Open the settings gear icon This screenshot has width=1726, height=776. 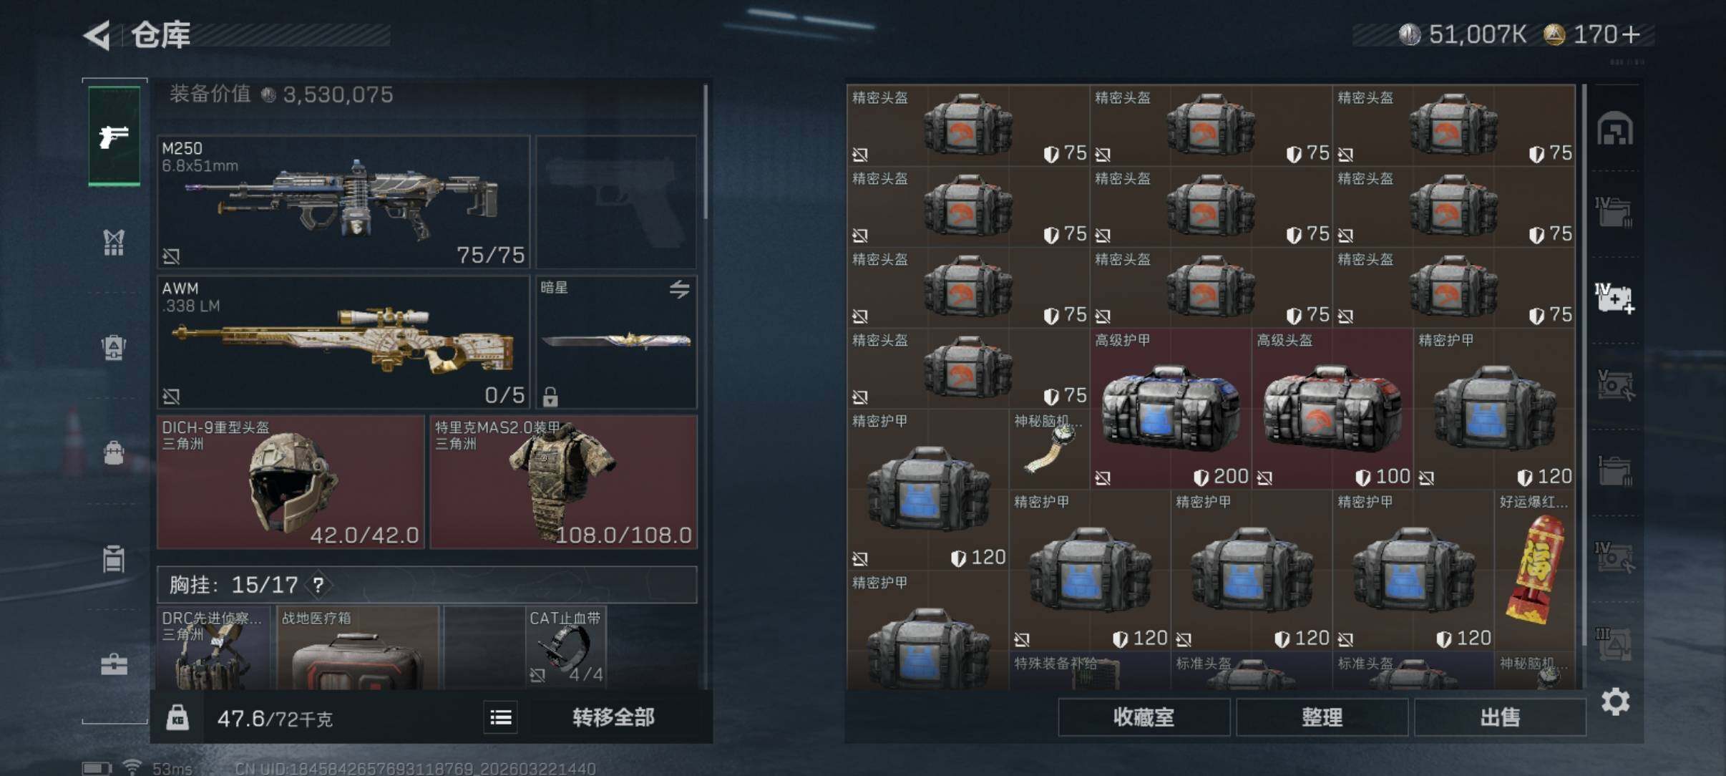pos(1615,702)
